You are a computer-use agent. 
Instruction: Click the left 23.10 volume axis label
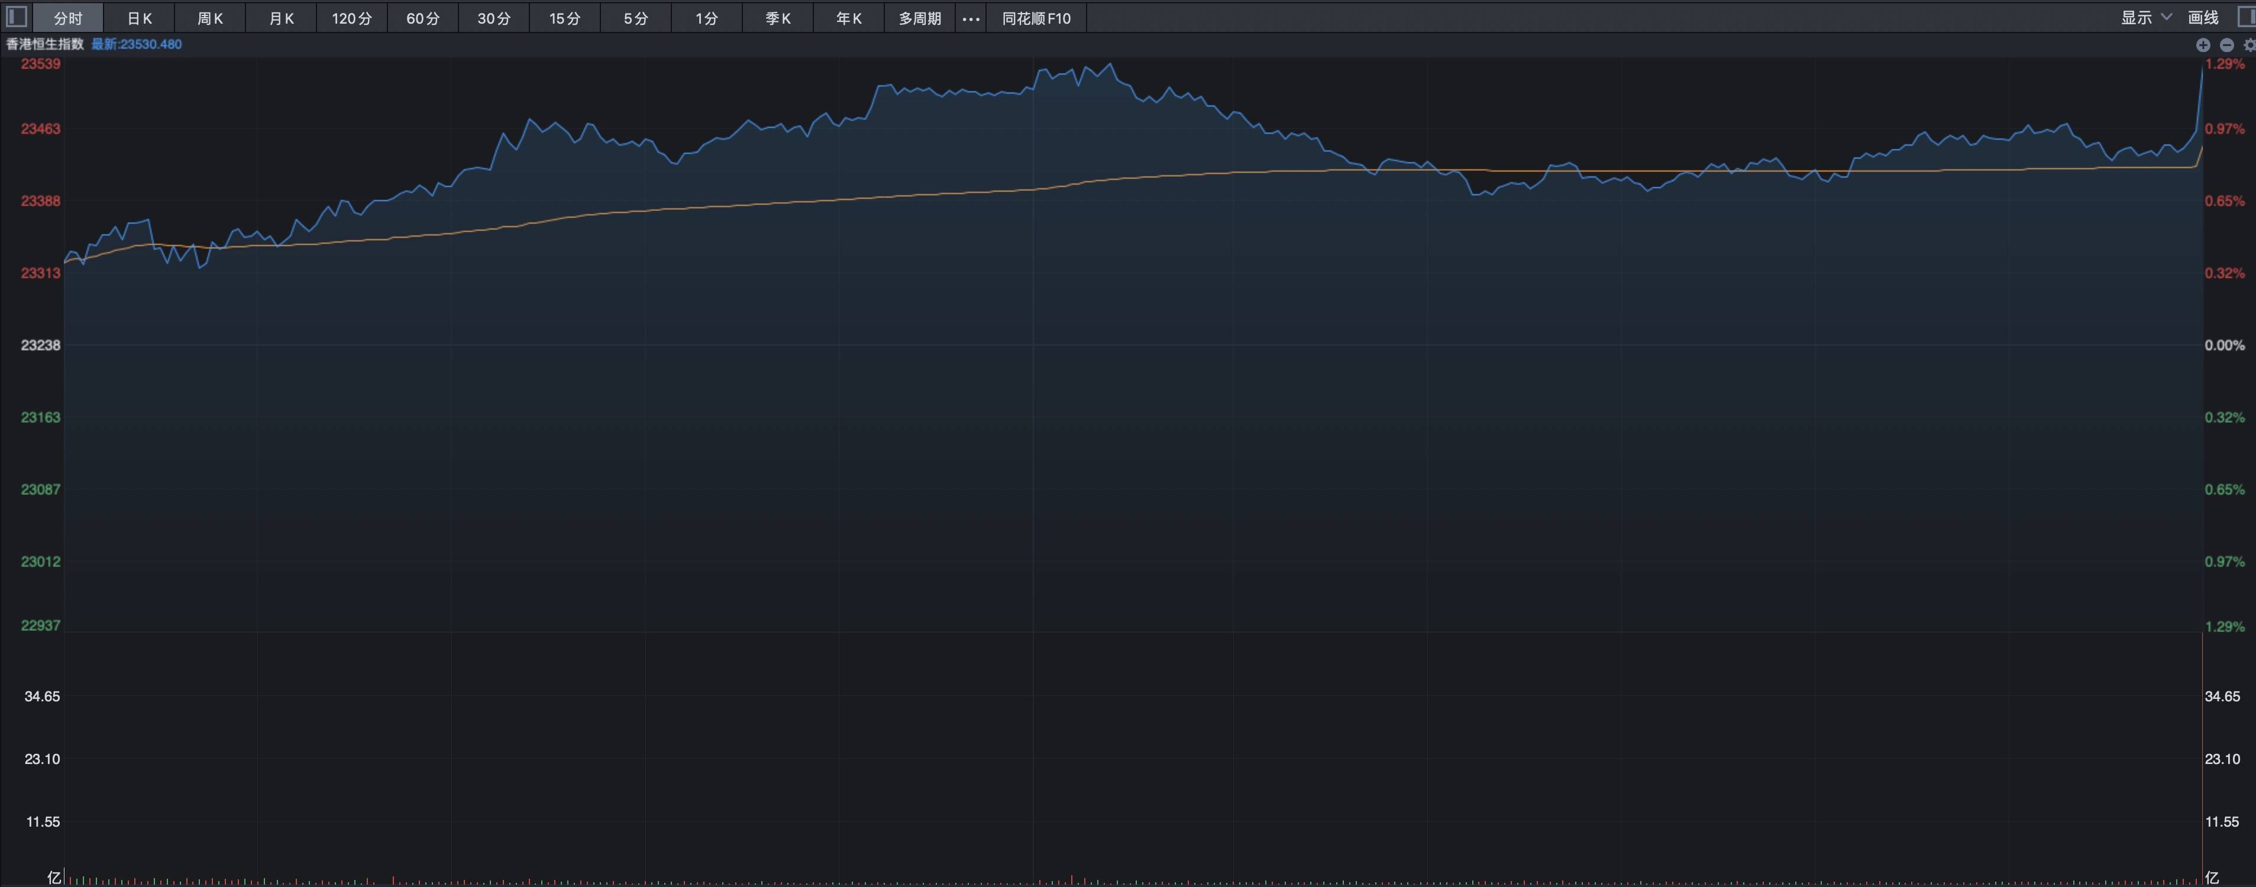(42, 759)
